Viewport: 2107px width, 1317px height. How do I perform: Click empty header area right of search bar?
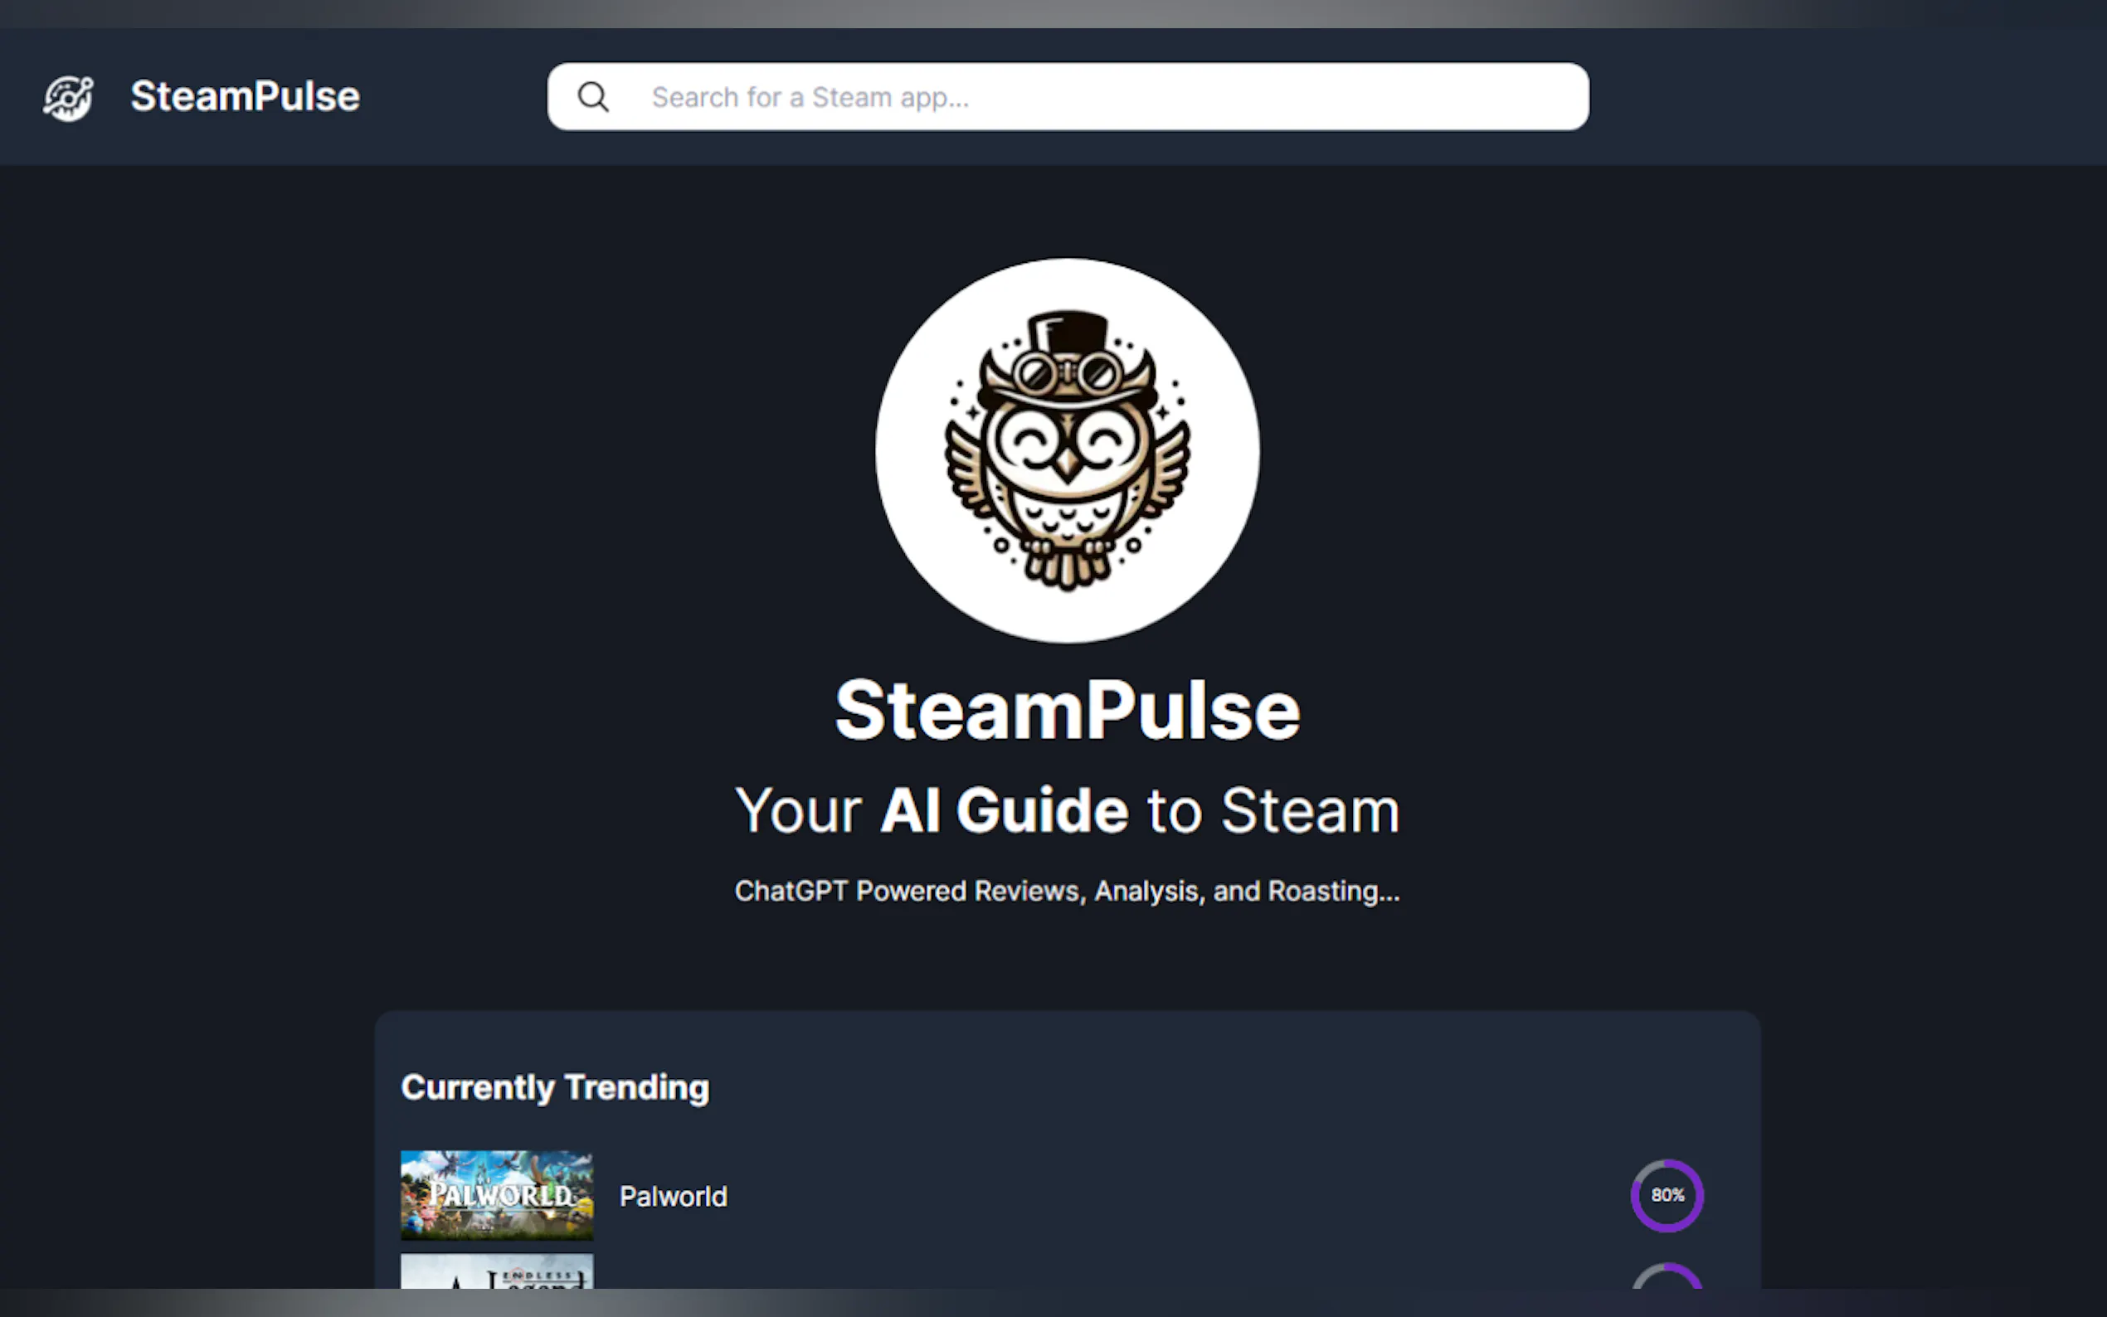1847,97
